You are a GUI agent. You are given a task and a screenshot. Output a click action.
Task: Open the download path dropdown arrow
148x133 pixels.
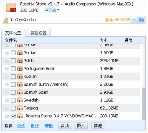(x=134, y=20)
